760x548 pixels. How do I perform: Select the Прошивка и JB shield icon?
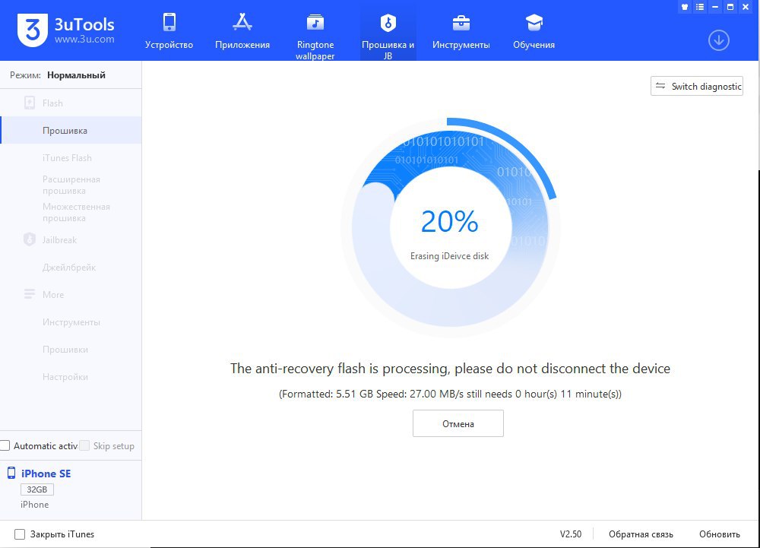coord(388,22)
